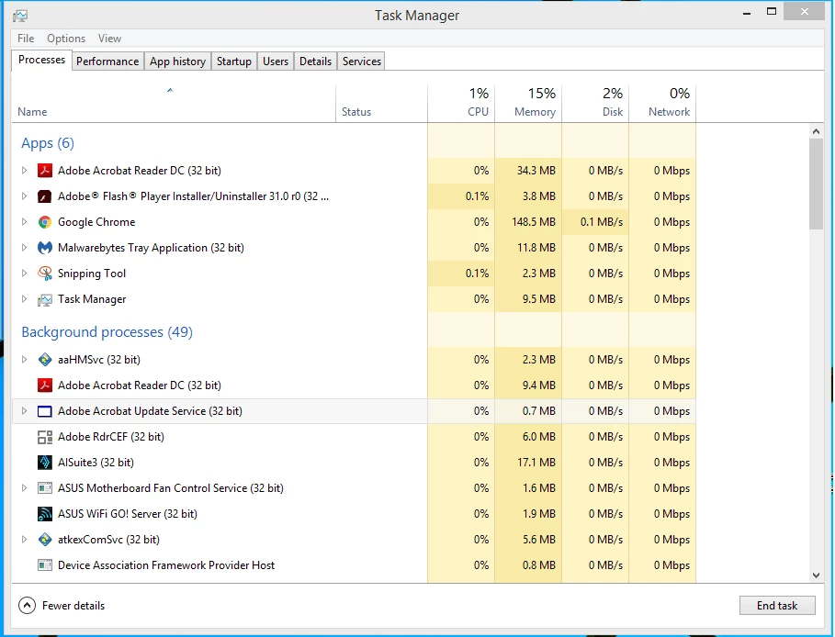Select 'Device Association Framework Provider Host' row
This screenshot has height=637, width=835.
(x=354, y=565)
